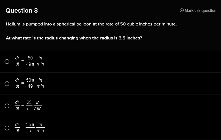The image size is (221, 140).
Task: Click the "Mark this question" text link
Action: (200, 11)
